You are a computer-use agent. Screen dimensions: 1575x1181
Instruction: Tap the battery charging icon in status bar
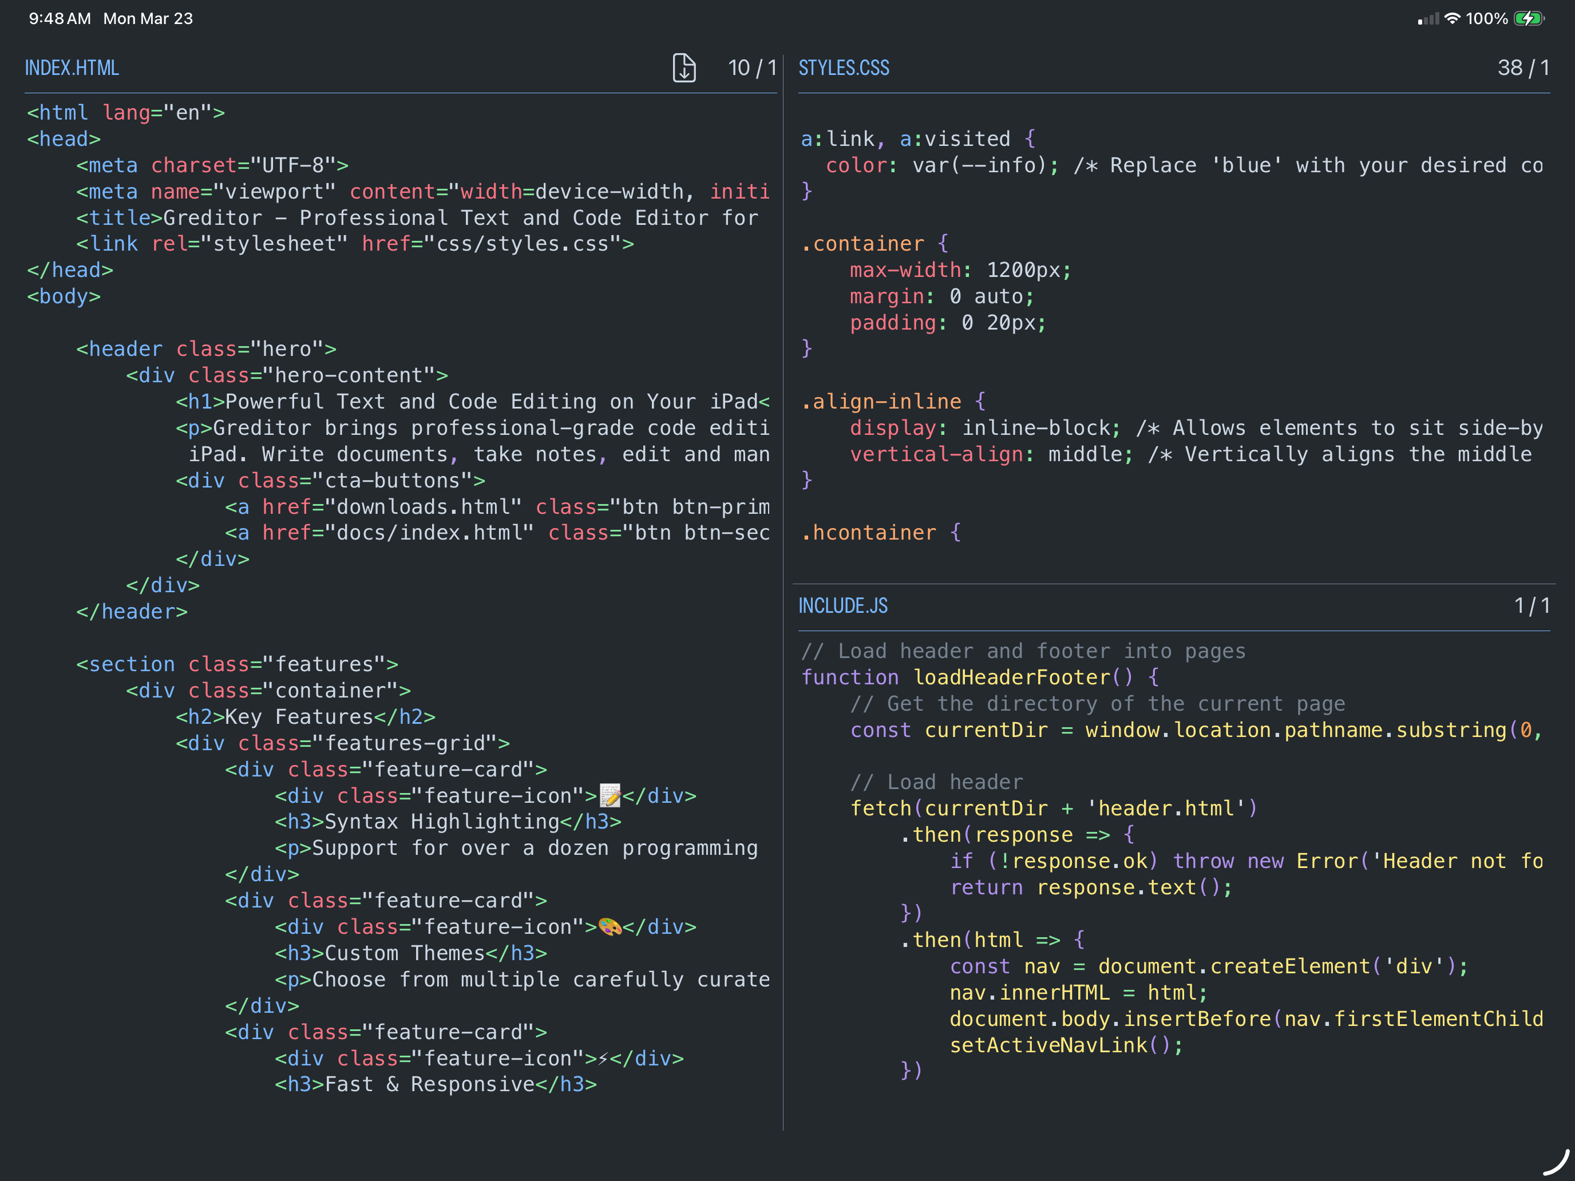(1528, 19)
